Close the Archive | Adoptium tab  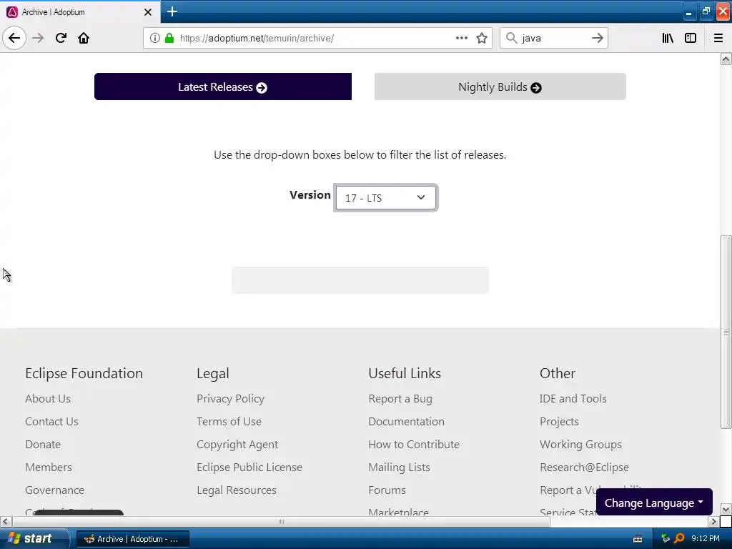pos(148,12)
